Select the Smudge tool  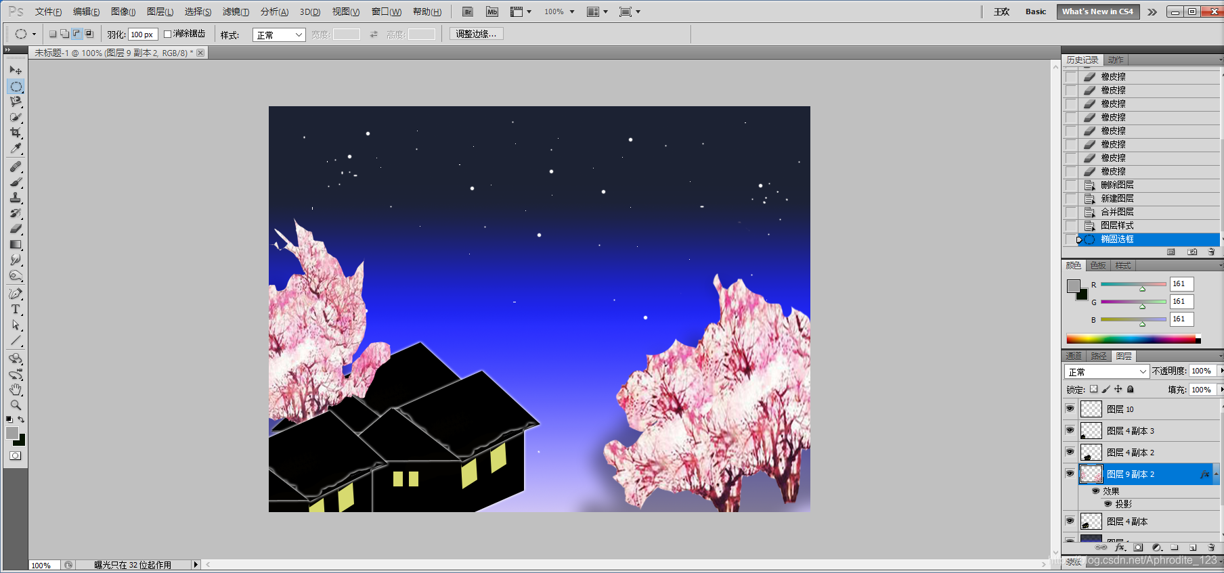pos(16,260)
